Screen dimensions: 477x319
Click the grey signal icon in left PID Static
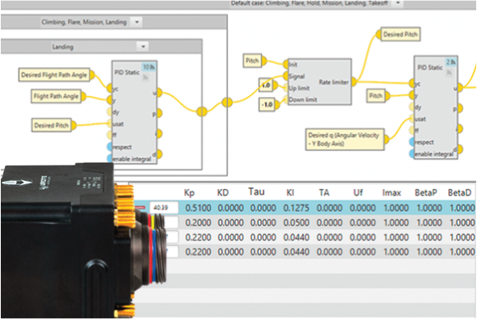click(146, 78)
